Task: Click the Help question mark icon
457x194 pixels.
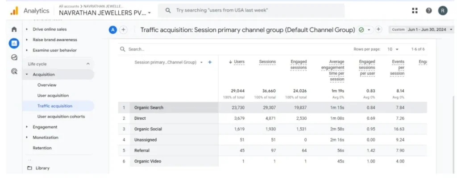Action: coord(428,11)
